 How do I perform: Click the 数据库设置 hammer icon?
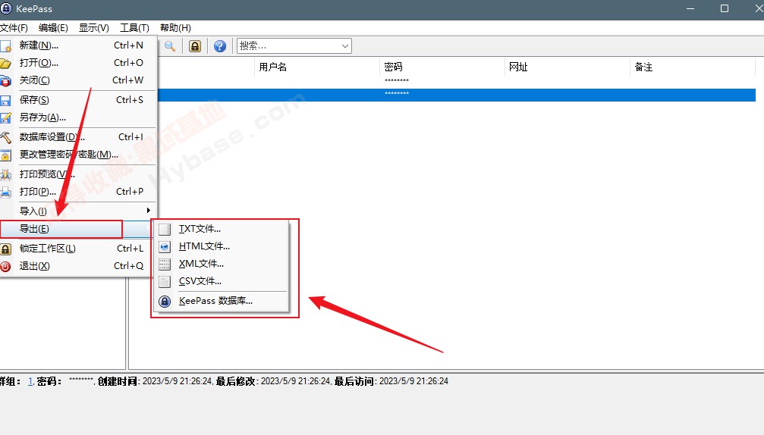(x=5, y=137)
